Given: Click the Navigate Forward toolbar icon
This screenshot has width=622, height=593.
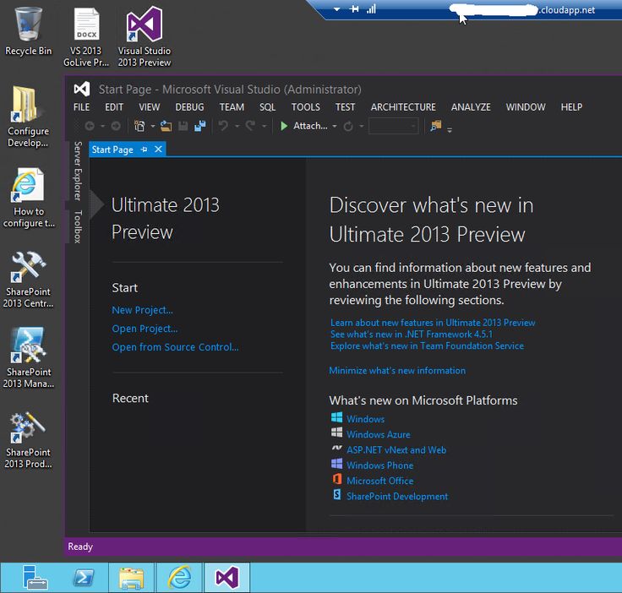Looking at the screenshot, I should coord(116,126).
